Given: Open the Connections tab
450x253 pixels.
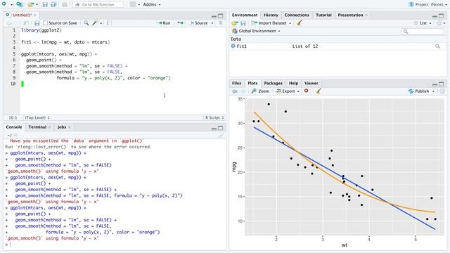Looking at the screenshot, I should pyautogui.click(x=297, y=15).
